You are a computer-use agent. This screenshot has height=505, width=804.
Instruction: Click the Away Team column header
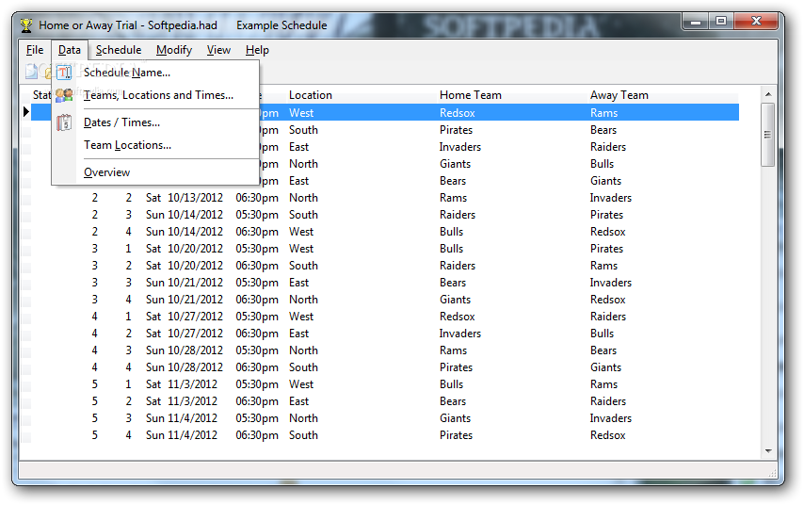619,95
